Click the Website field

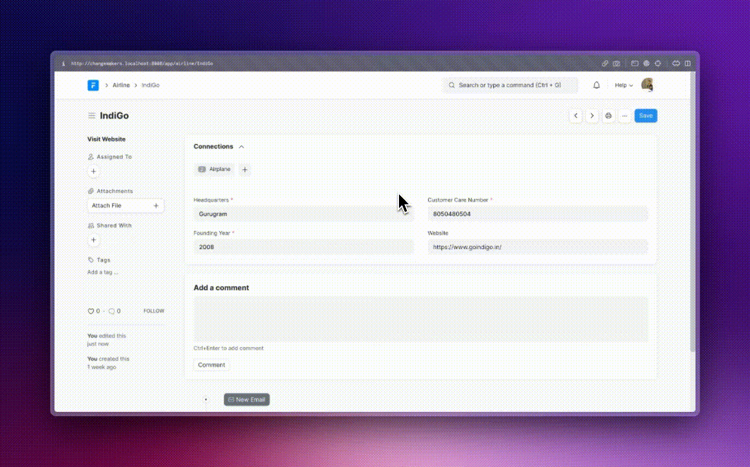click(538, 247)
